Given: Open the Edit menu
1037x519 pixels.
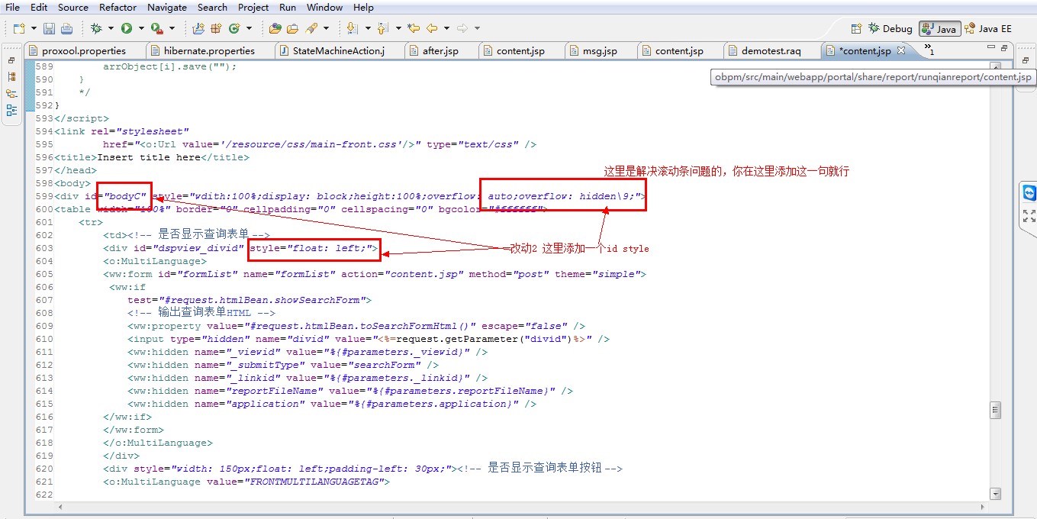Looking at the screenshot, I should click(39, 7).
